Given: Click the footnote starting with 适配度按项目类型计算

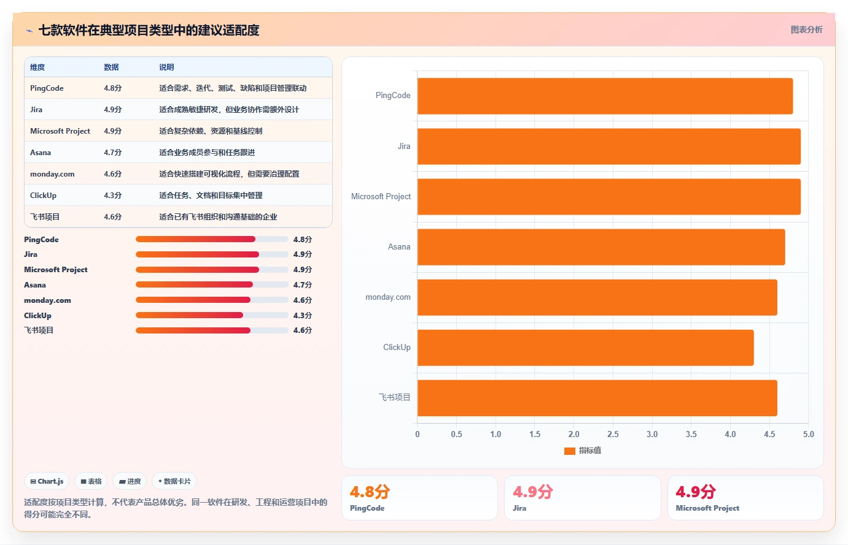Looking at the screenshot, I should click(x=176, y=508).
